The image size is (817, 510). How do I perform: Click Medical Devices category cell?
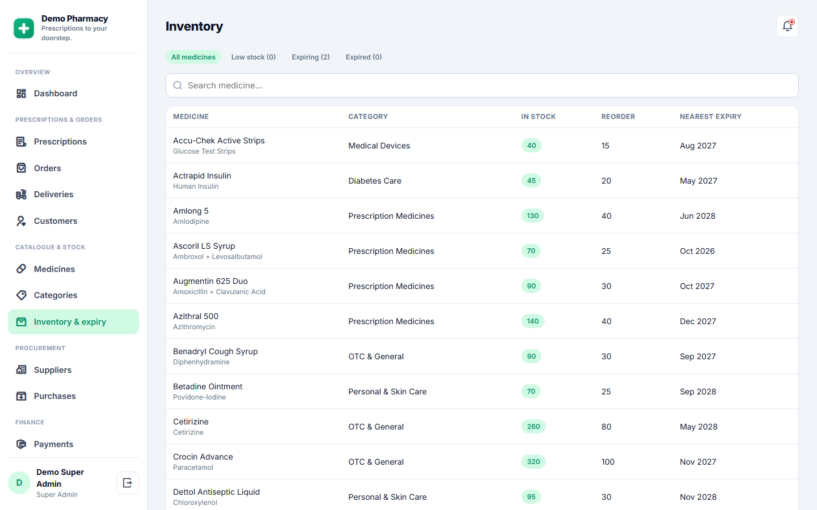click(379, 146)
